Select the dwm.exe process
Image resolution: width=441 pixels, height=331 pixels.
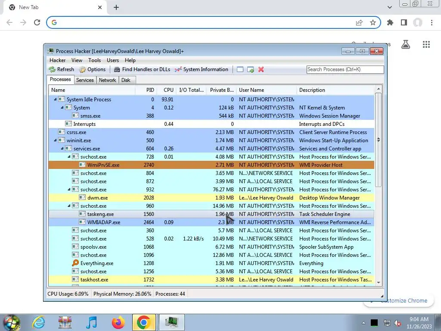pyautogui.click(x=211, y=197)
